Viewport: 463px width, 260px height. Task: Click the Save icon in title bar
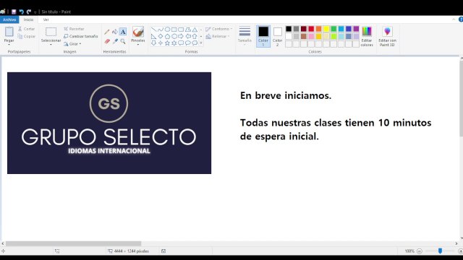tap(14, 12)
